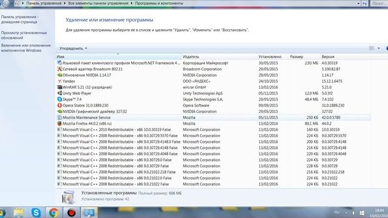Sort by the Установлено column header

(273, 56)
